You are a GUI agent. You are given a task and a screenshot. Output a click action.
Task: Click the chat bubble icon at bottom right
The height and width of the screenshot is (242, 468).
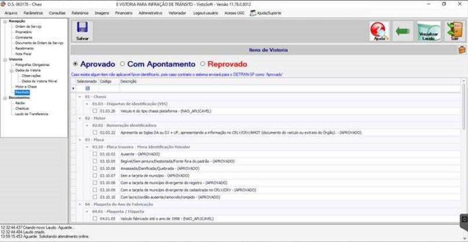coord(464,219)
